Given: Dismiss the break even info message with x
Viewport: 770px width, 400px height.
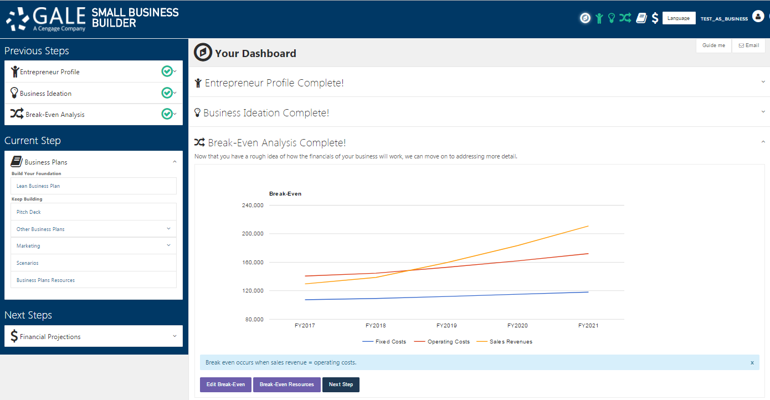Looking at the screenshot, I should pos(752,363).
